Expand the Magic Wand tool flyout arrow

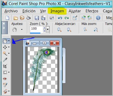9,53
